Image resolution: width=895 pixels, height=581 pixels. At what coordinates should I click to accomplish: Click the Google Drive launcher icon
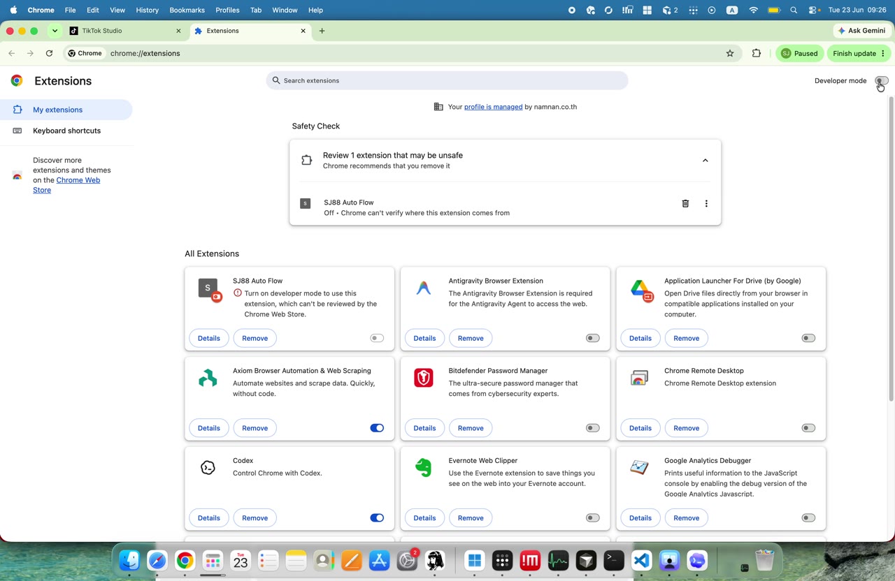click(640, 288)
